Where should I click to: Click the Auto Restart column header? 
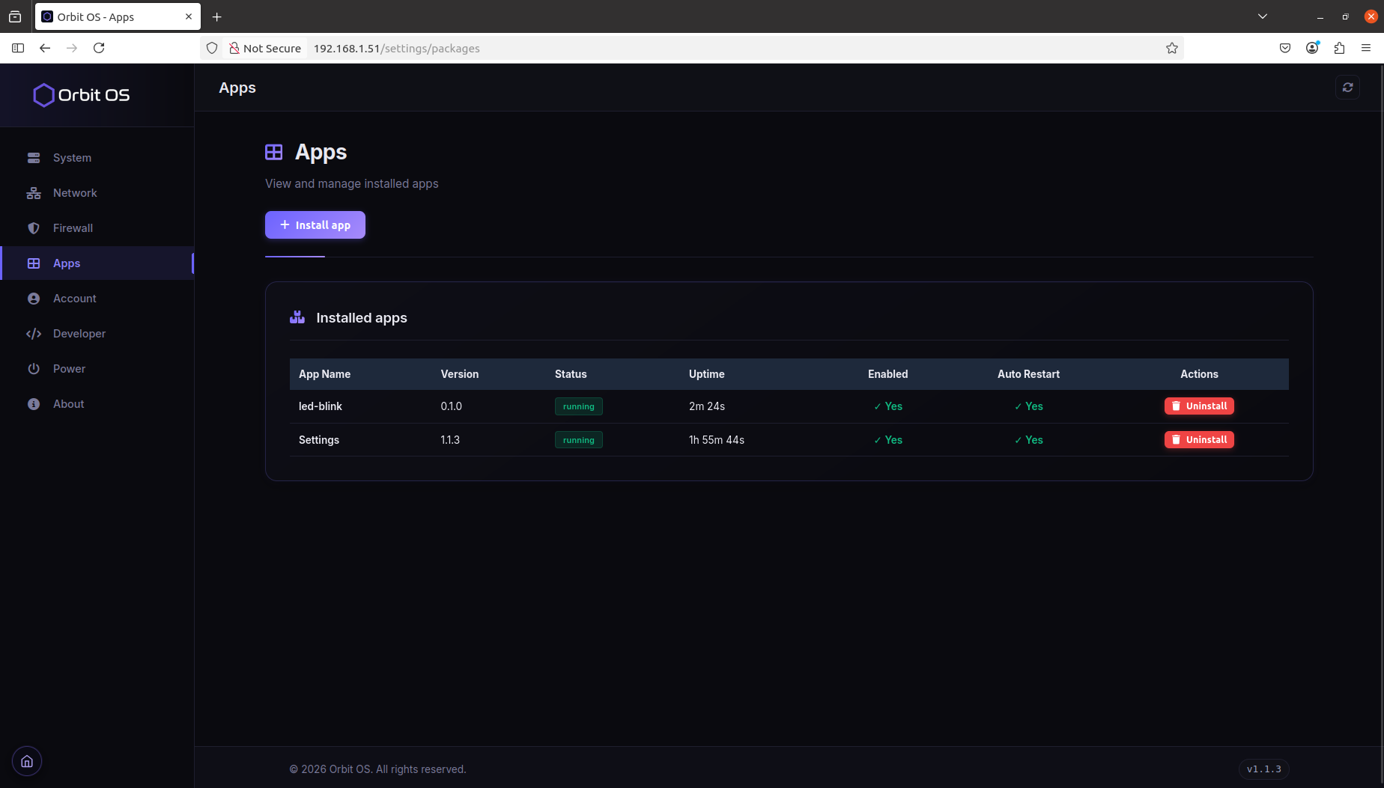coord(1028,374)
